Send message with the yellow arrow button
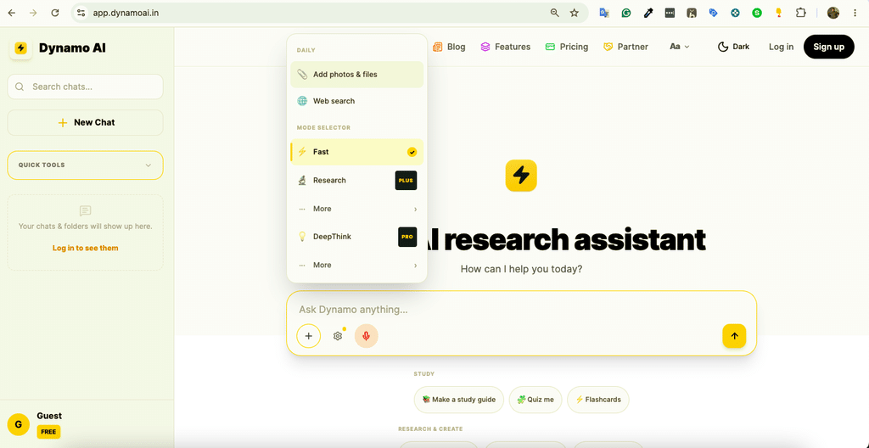 point(734,336)
